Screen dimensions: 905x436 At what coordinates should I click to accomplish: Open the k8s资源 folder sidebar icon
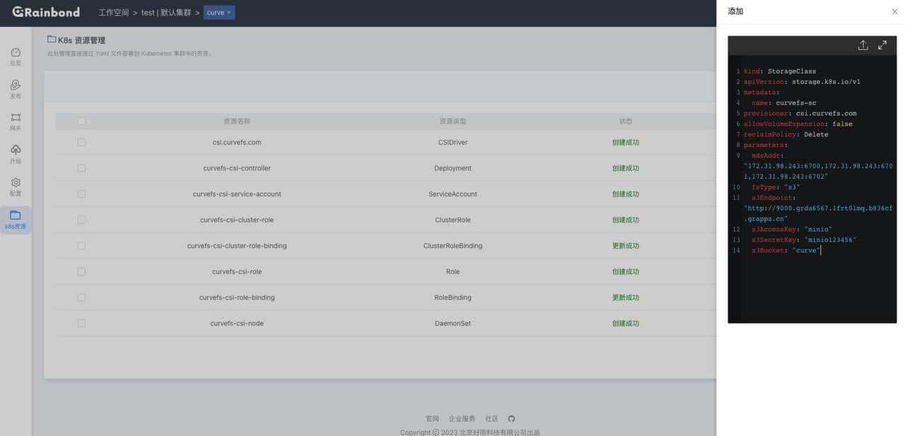click(16, 220)
